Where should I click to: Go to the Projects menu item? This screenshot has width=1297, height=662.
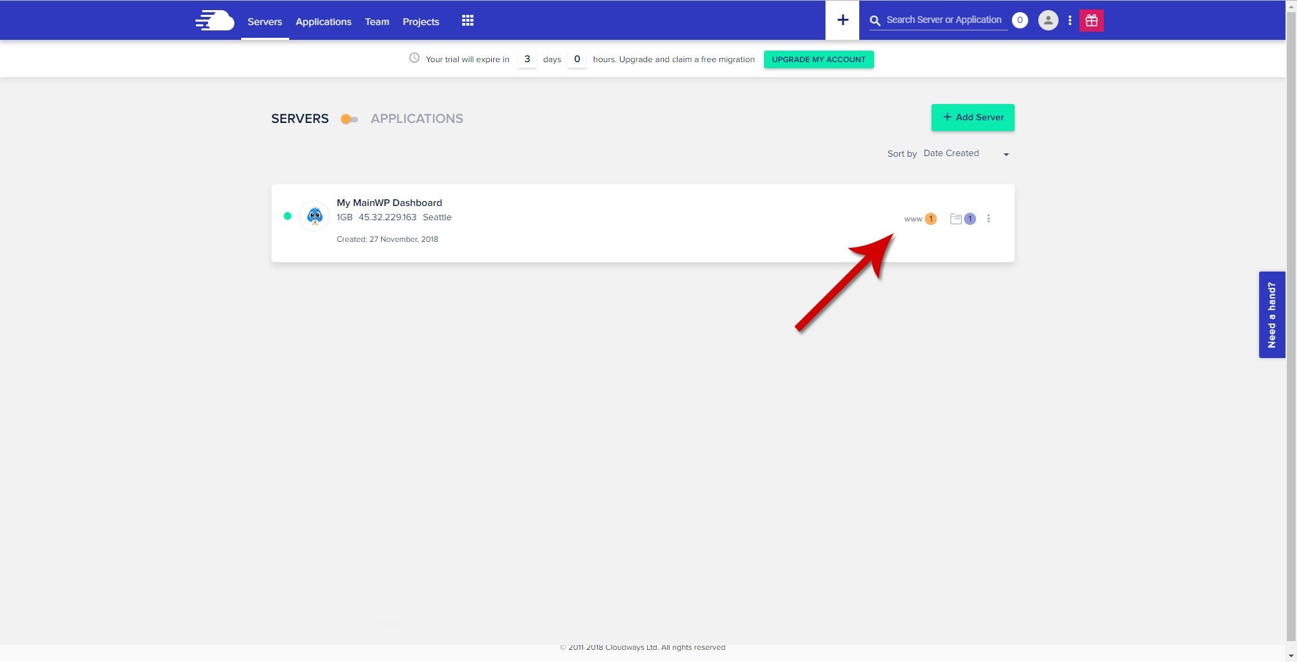click(420, 22)
